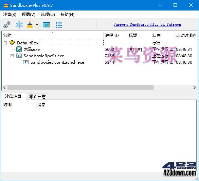Viewport: 199px width, 181px height.
Task: Open the 视图(V) menu
Action: pos(28,15)
